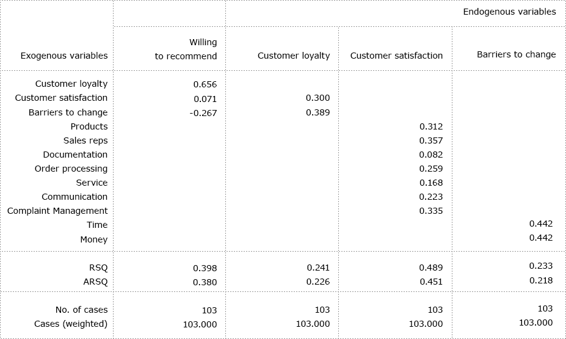The height and width of the screenshot is (339, 566).
Task: Click the -0.267 Barriers to change value
Action: point(203,113)
